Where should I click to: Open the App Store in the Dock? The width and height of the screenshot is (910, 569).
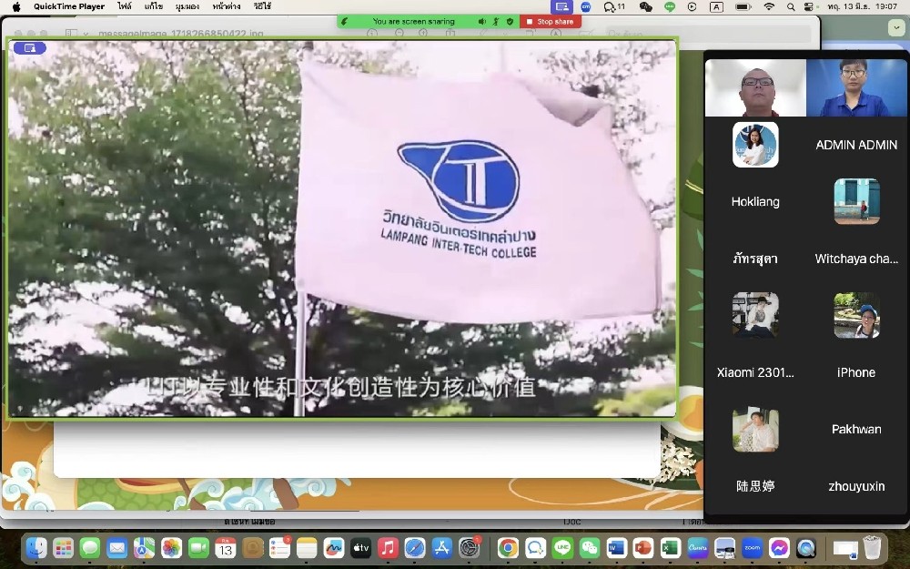[x=441, y=547]
